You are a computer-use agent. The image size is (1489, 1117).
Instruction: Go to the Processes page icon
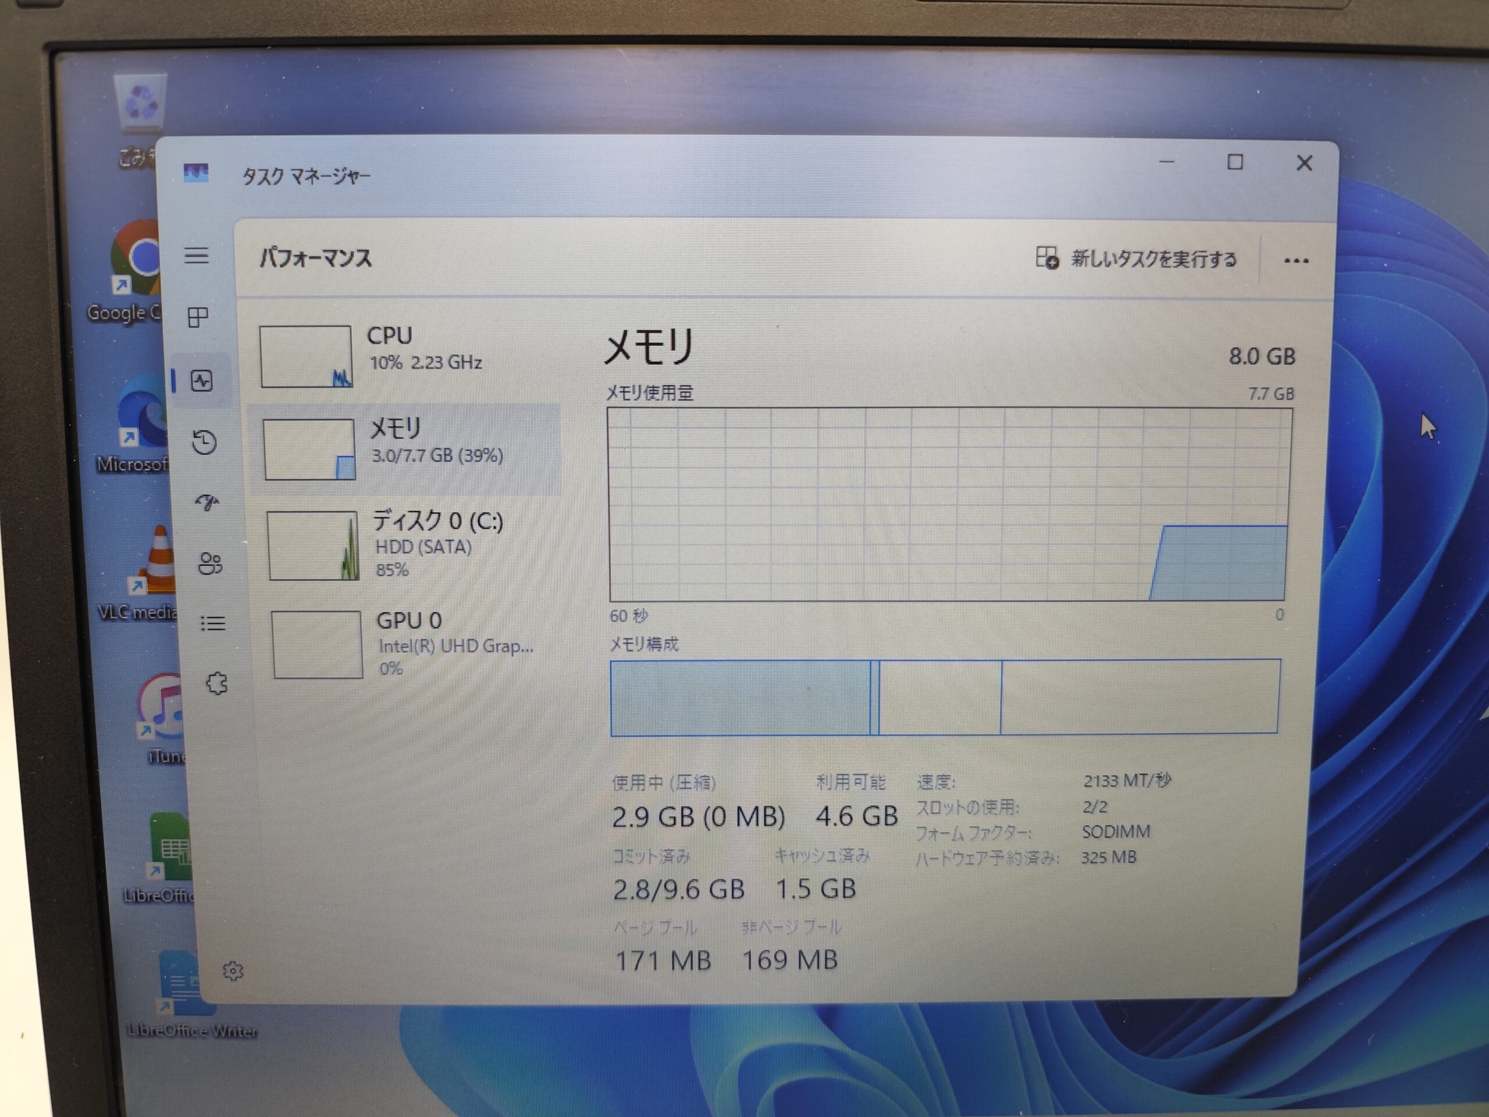[x=198, y=317]
